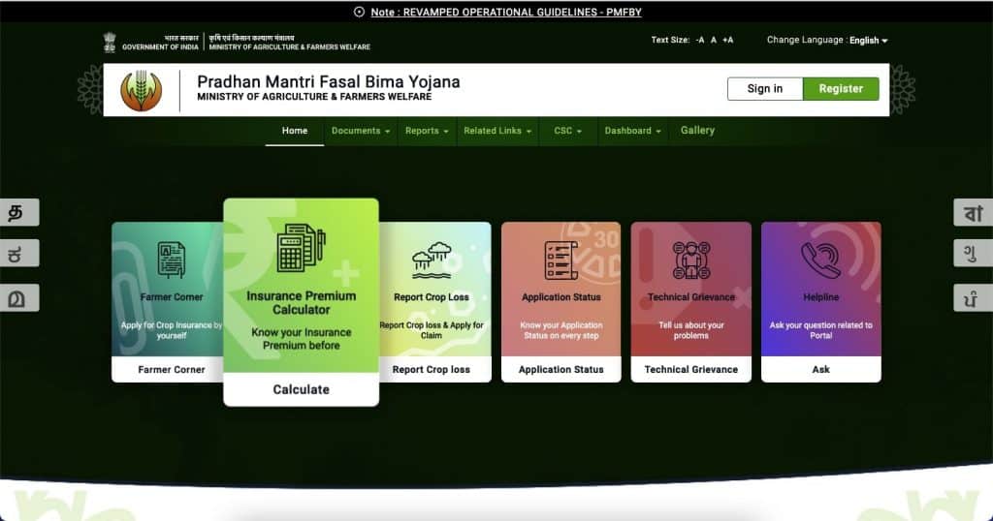Viewport: 993px width, 521px height.
Task: Decrease text size with -A
Action: click(700, 40)
